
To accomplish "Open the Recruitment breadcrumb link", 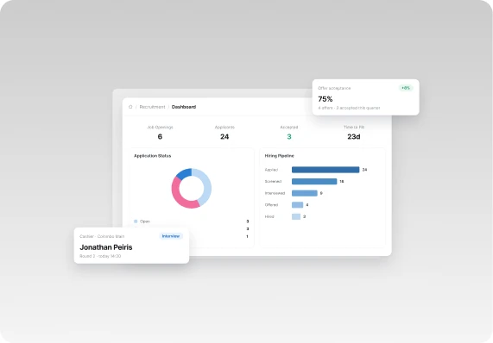I will (152, 107).
